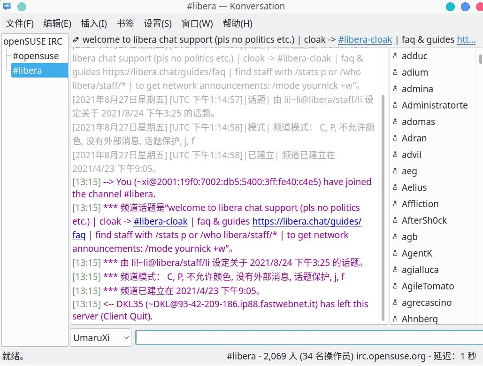Screen dimensions: 483x366
Task: Click the #libera - 2,069 人 status info
Action: (x=352, y=356)
